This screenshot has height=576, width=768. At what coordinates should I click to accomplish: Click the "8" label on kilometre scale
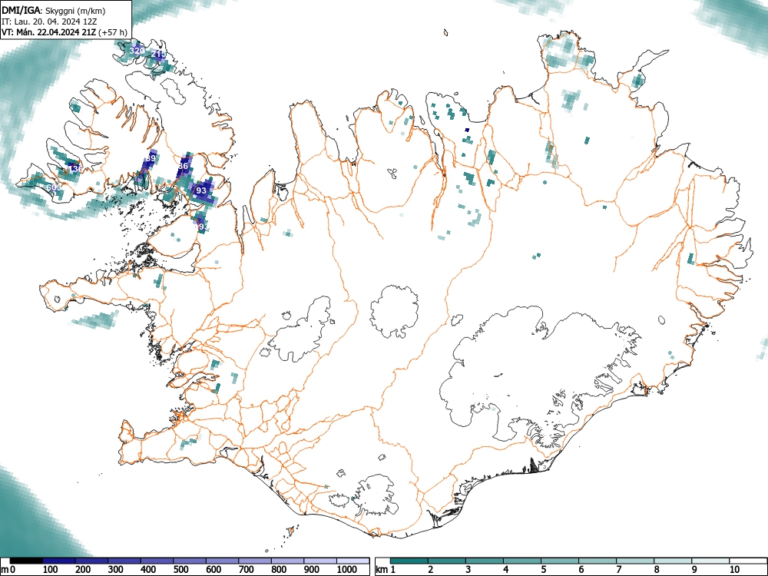(x=657, y=569)
